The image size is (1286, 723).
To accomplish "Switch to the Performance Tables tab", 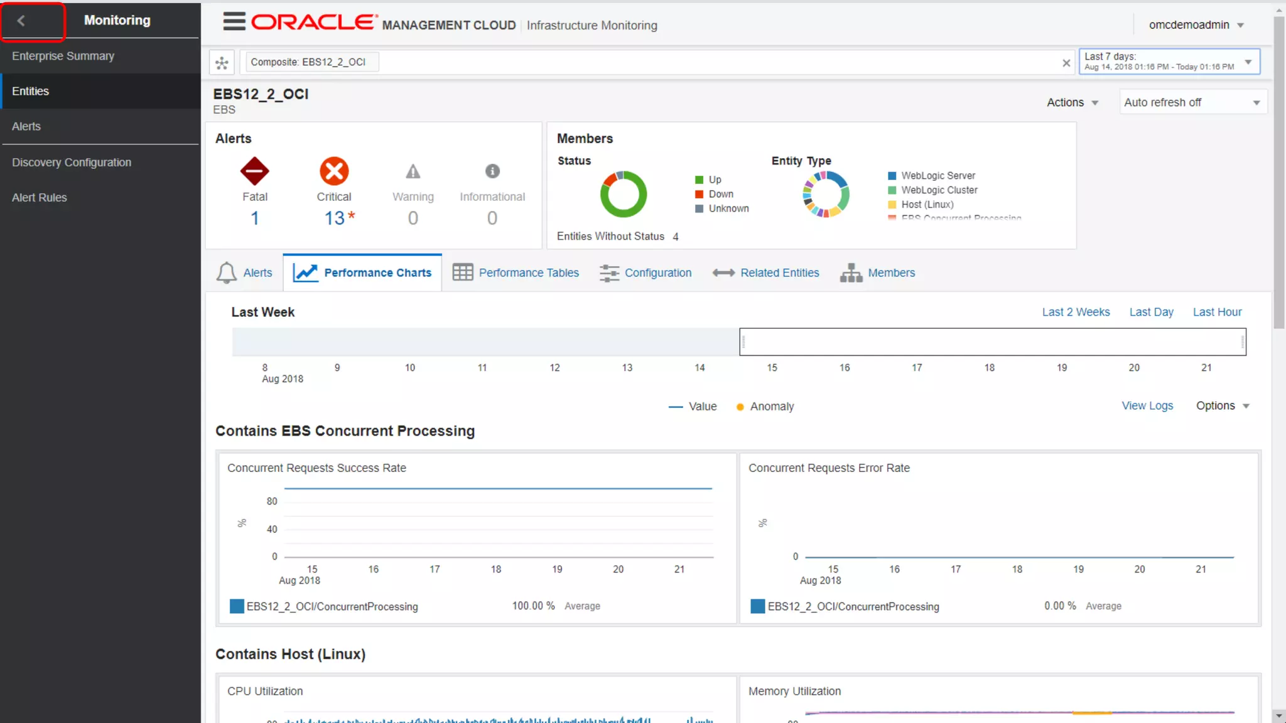I will 516,272.
